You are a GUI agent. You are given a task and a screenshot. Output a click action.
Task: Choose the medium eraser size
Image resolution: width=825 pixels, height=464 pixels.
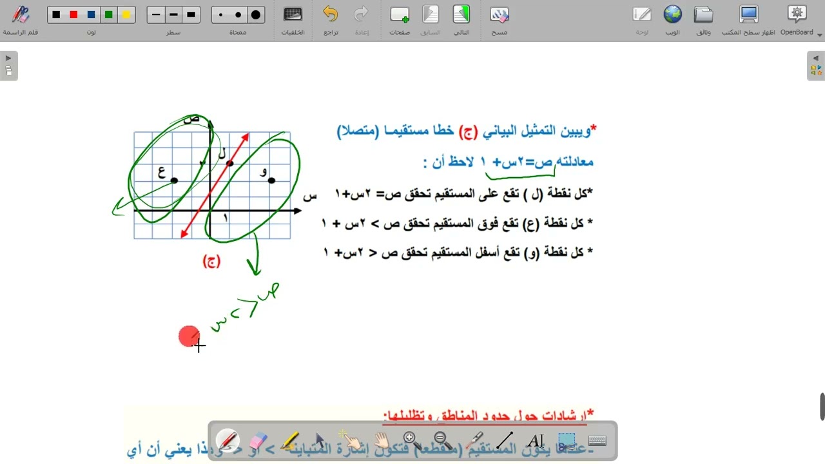(238, 15)
